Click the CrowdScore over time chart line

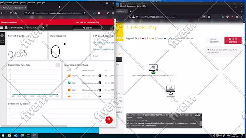(35, 94)
